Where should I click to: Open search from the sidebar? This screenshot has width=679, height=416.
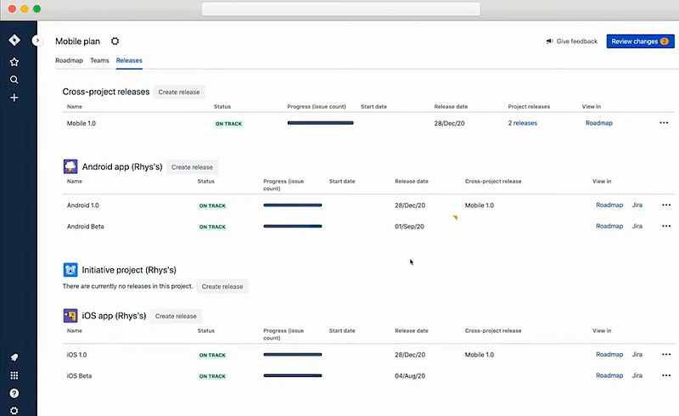coord(14,80)
